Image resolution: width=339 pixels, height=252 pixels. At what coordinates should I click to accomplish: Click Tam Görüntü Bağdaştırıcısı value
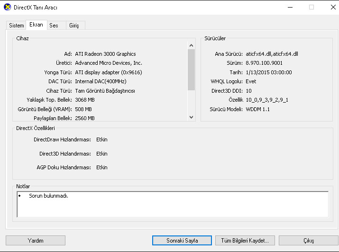105,91
